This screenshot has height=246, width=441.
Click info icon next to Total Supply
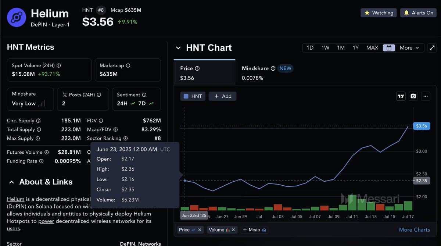coord(39,129)
